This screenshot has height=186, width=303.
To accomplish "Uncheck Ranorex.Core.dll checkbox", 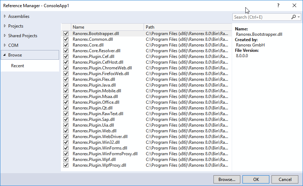I will tap(66, 45).
